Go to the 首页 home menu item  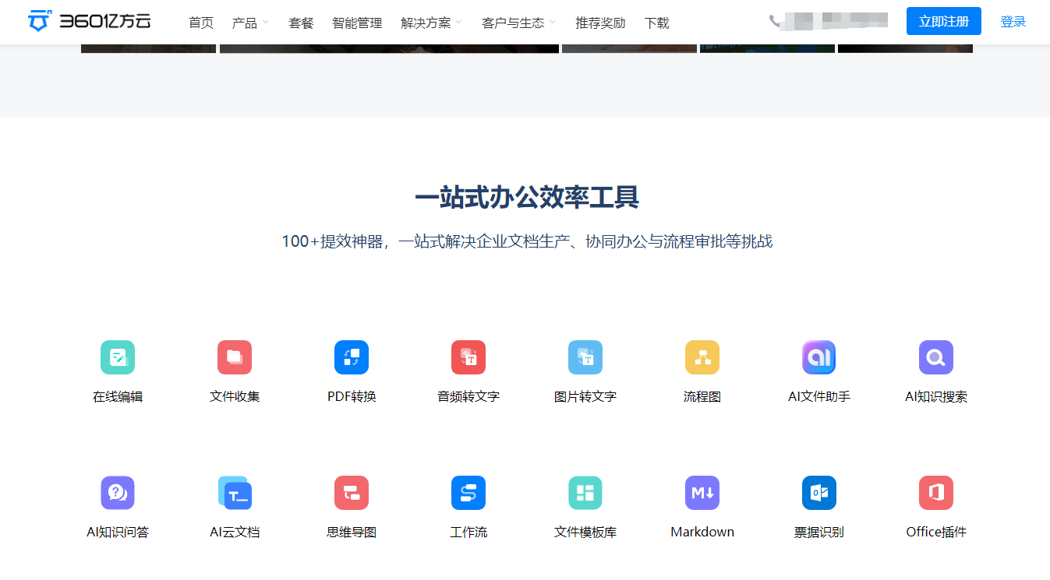(200, 23)
